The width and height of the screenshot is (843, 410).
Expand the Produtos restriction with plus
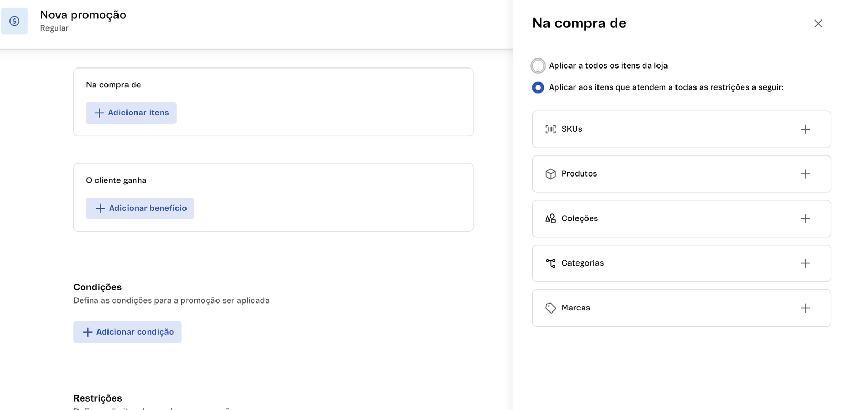tap(805, 174)
